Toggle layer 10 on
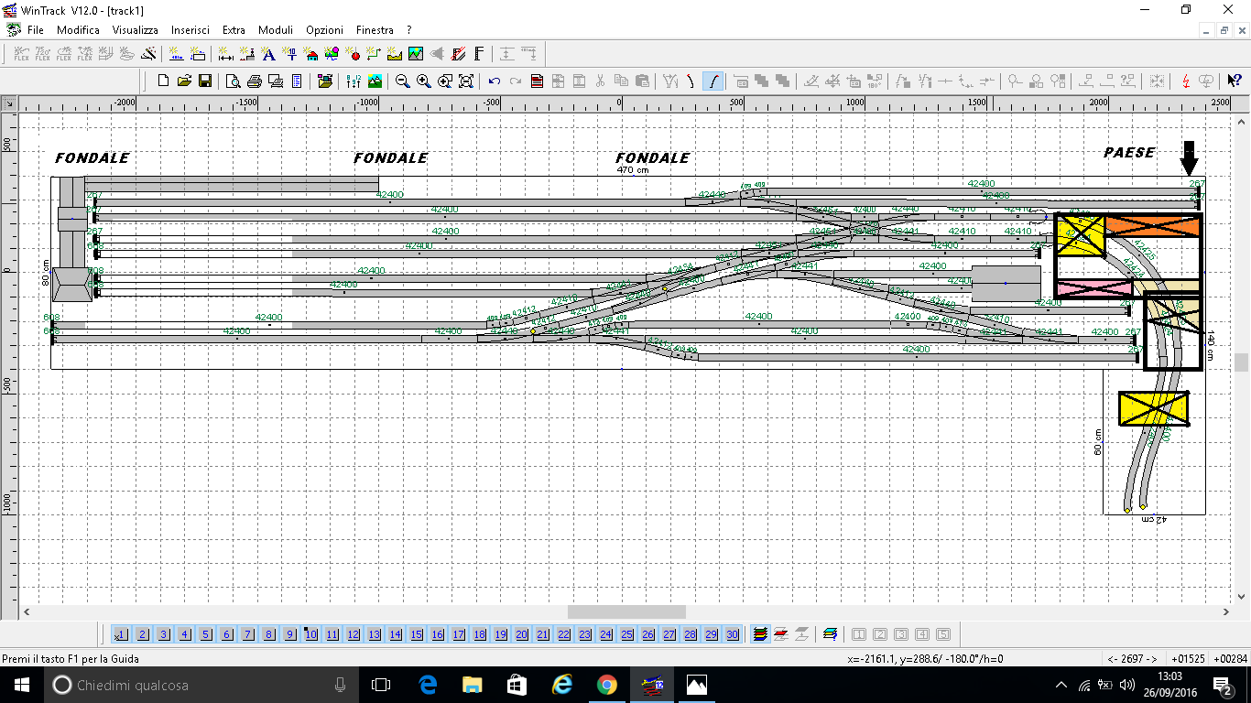 point(310,633)
